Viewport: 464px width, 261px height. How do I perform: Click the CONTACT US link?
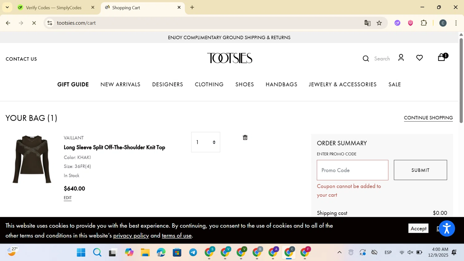click(x=21, y=59)
